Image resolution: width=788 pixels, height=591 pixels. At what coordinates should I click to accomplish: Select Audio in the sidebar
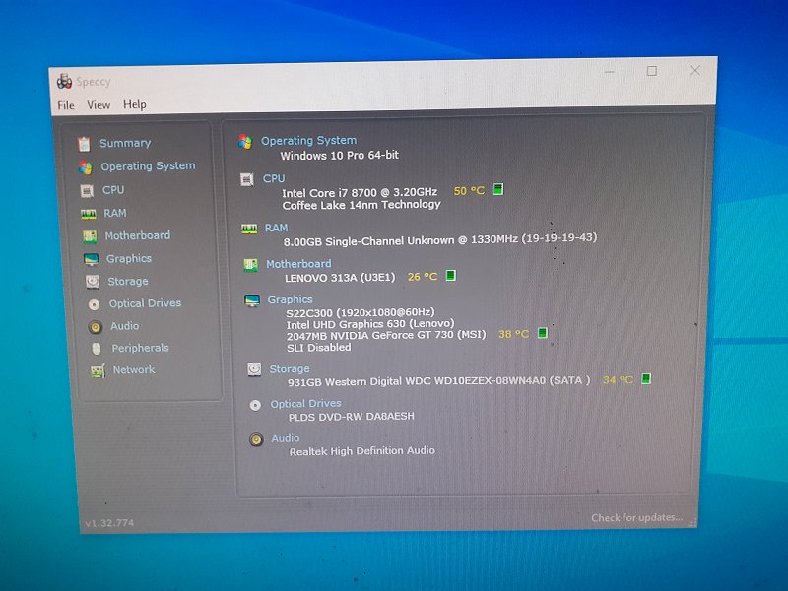click(125, 326)
